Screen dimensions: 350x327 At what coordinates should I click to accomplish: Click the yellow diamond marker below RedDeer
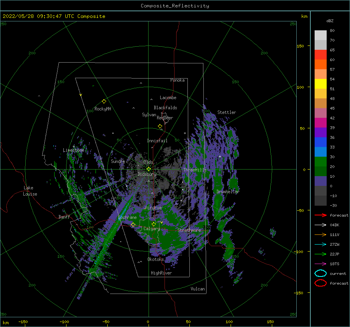[x=160, y=126]
